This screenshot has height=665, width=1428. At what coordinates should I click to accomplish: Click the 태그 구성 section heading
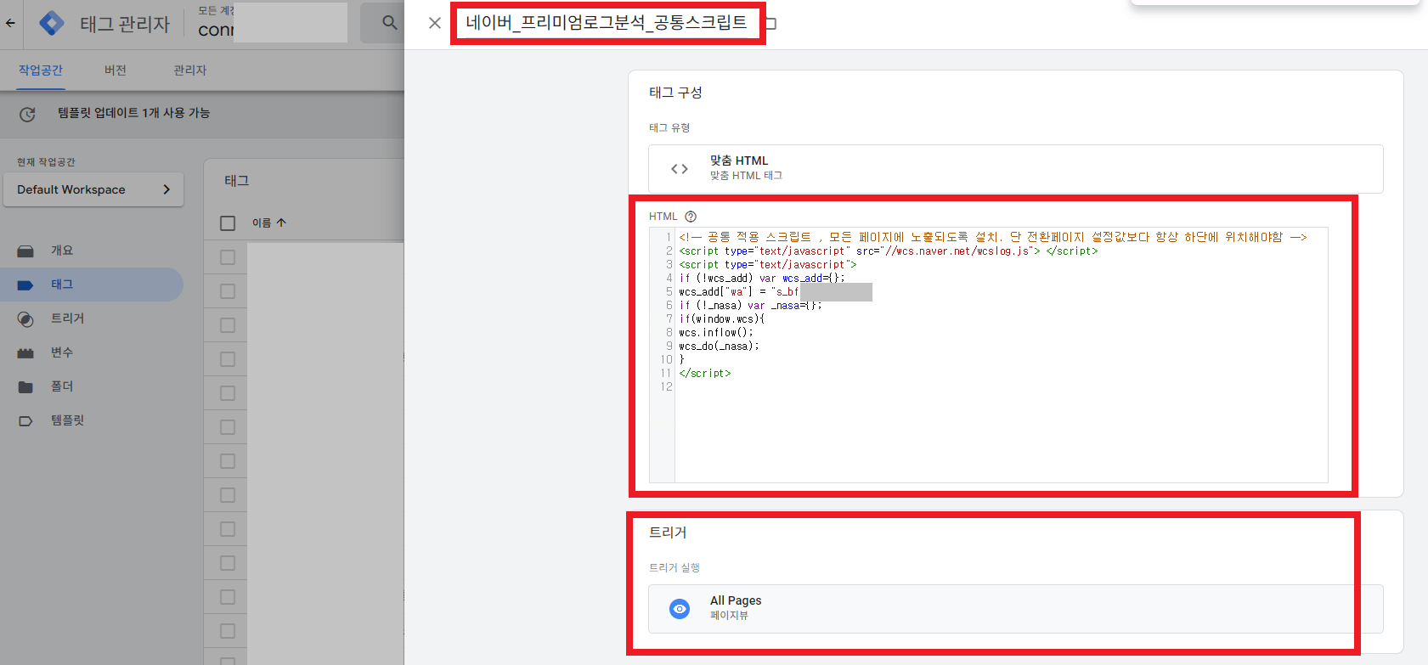[x=675, y=93]
